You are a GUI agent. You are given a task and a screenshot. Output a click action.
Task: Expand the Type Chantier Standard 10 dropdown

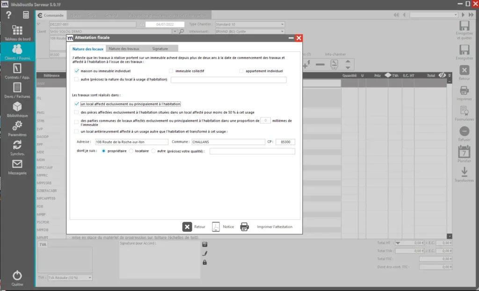tap(282, 24)
